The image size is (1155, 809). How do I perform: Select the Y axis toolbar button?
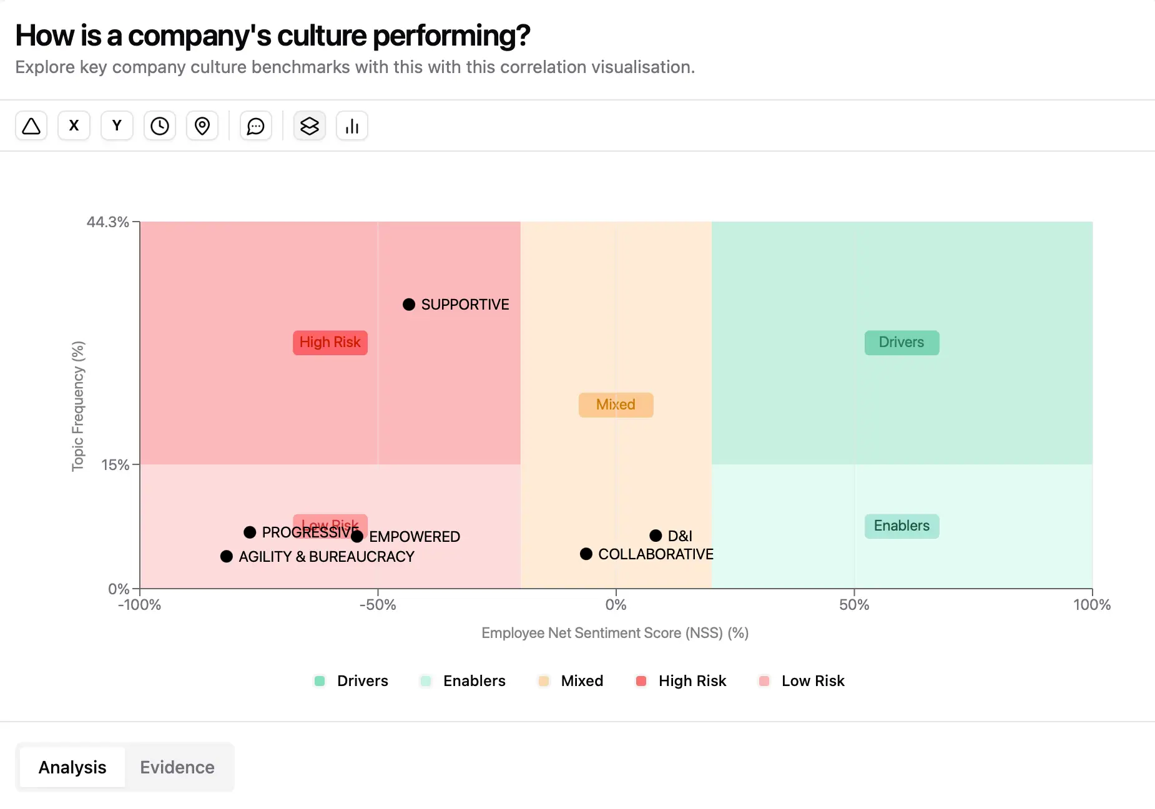tap(117, 126)
